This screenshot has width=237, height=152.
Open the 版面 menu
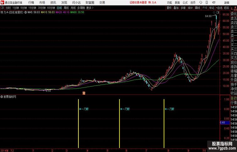coord(177,2)
